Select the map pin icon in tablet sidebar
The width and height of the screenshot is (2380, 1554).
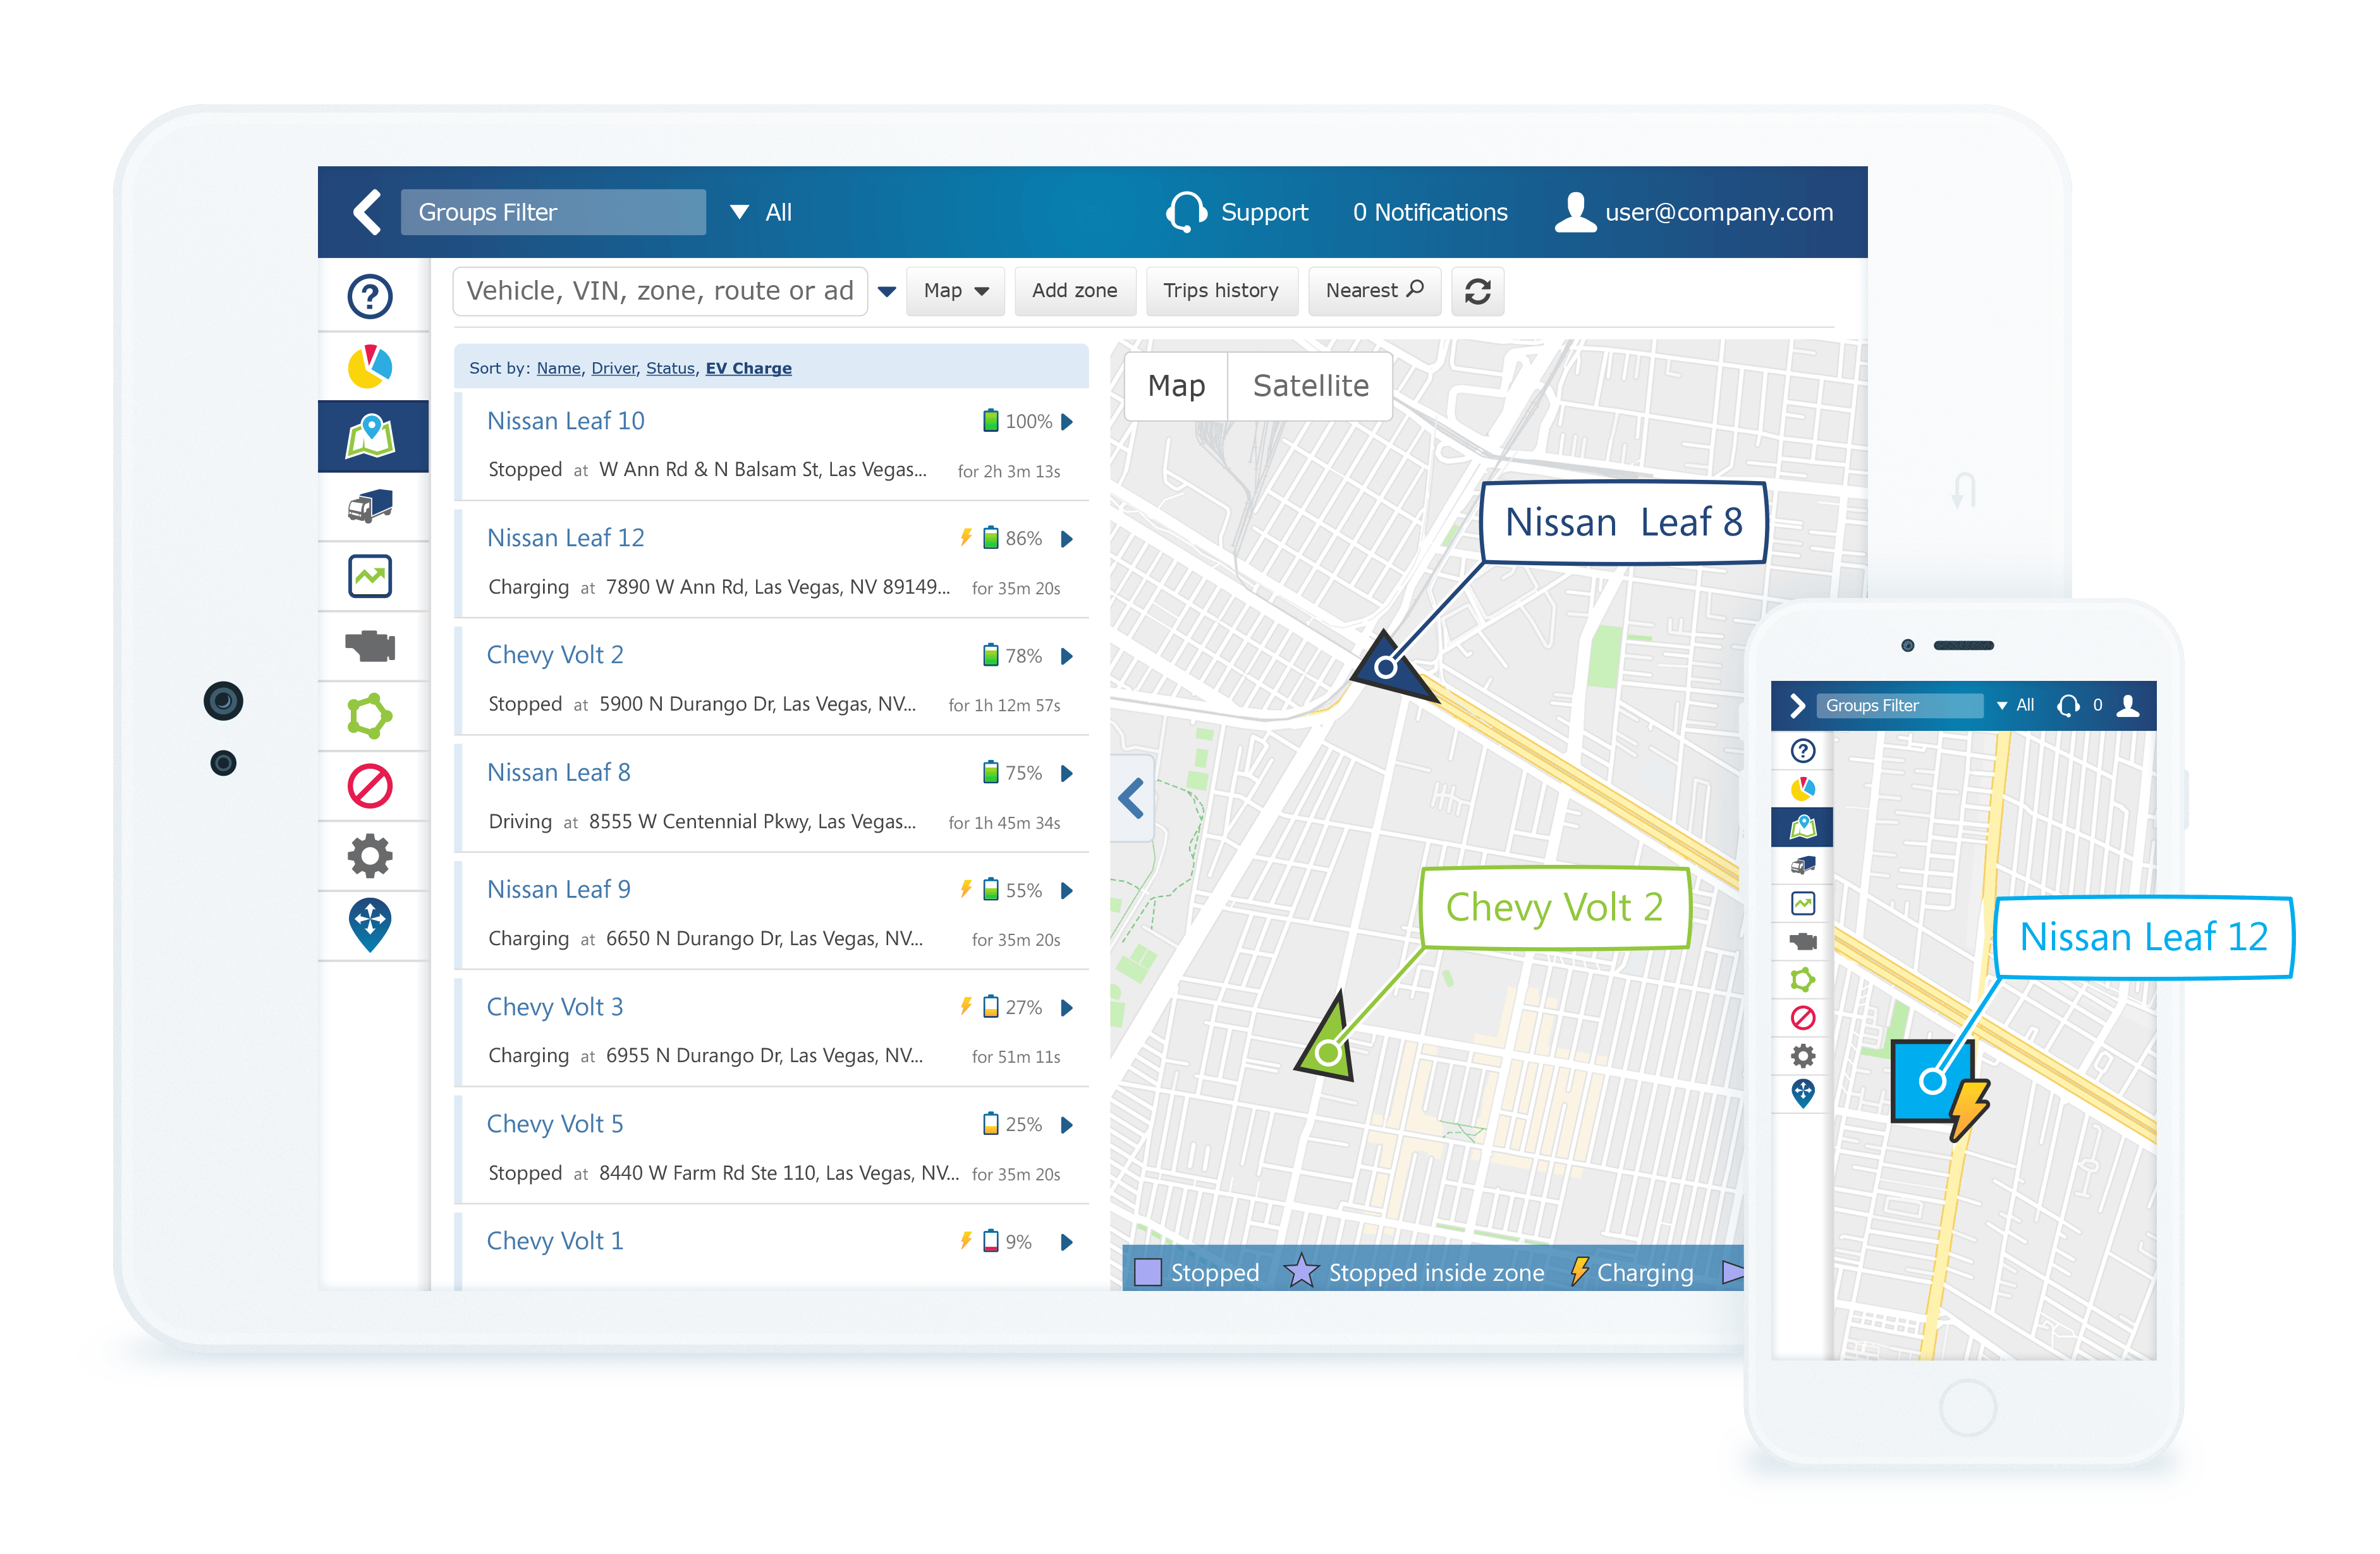click(x=370, y=437)
